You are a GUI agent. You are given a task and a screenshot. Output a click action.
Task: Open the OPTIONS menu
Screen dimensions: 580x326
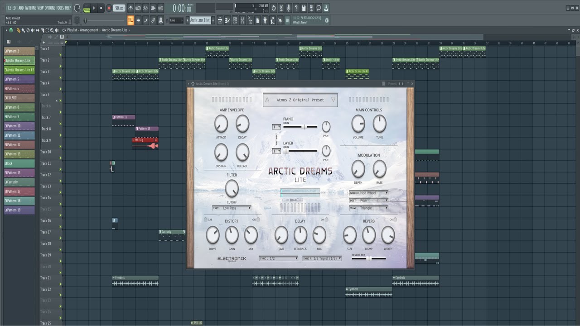[x=50, y=8]
